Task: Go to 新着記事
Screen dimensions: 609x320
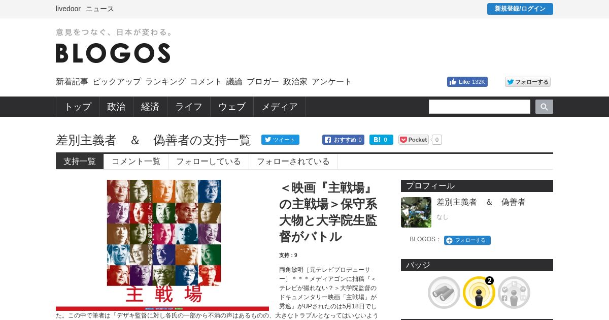Action: [72, 82]
